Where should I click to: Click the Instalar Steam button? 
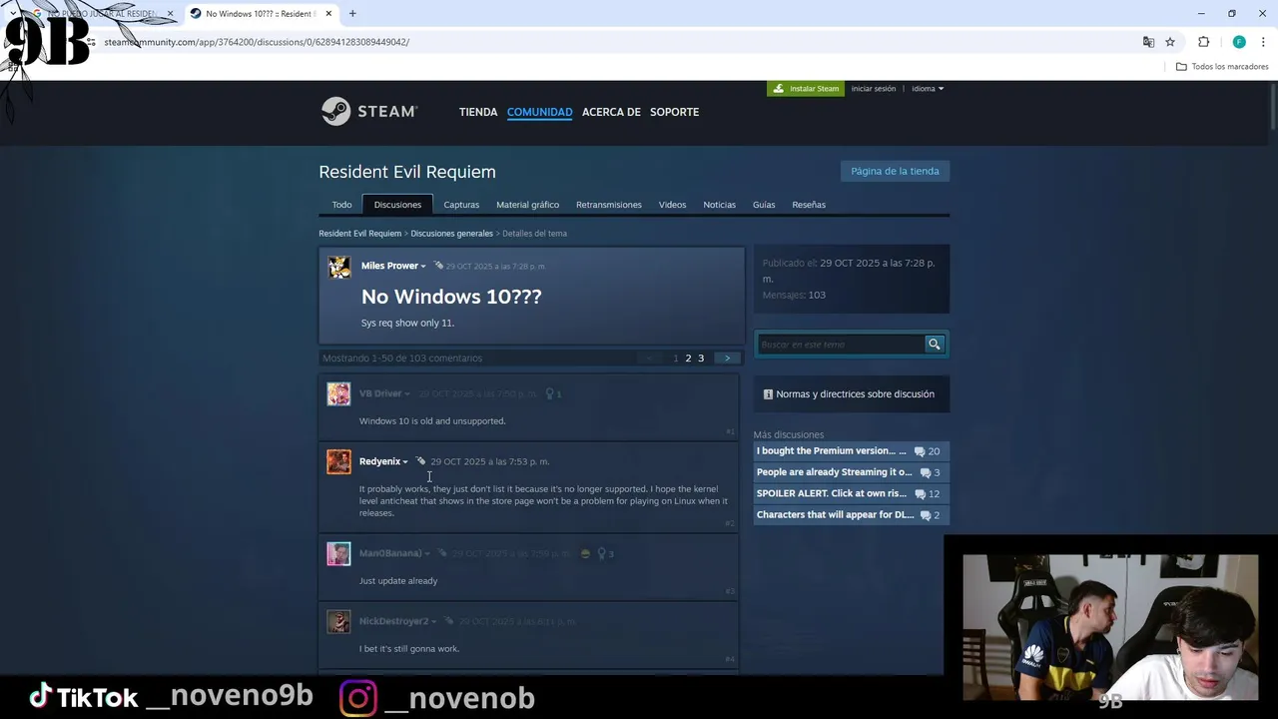pyautogui.click(x=806, y=89)
